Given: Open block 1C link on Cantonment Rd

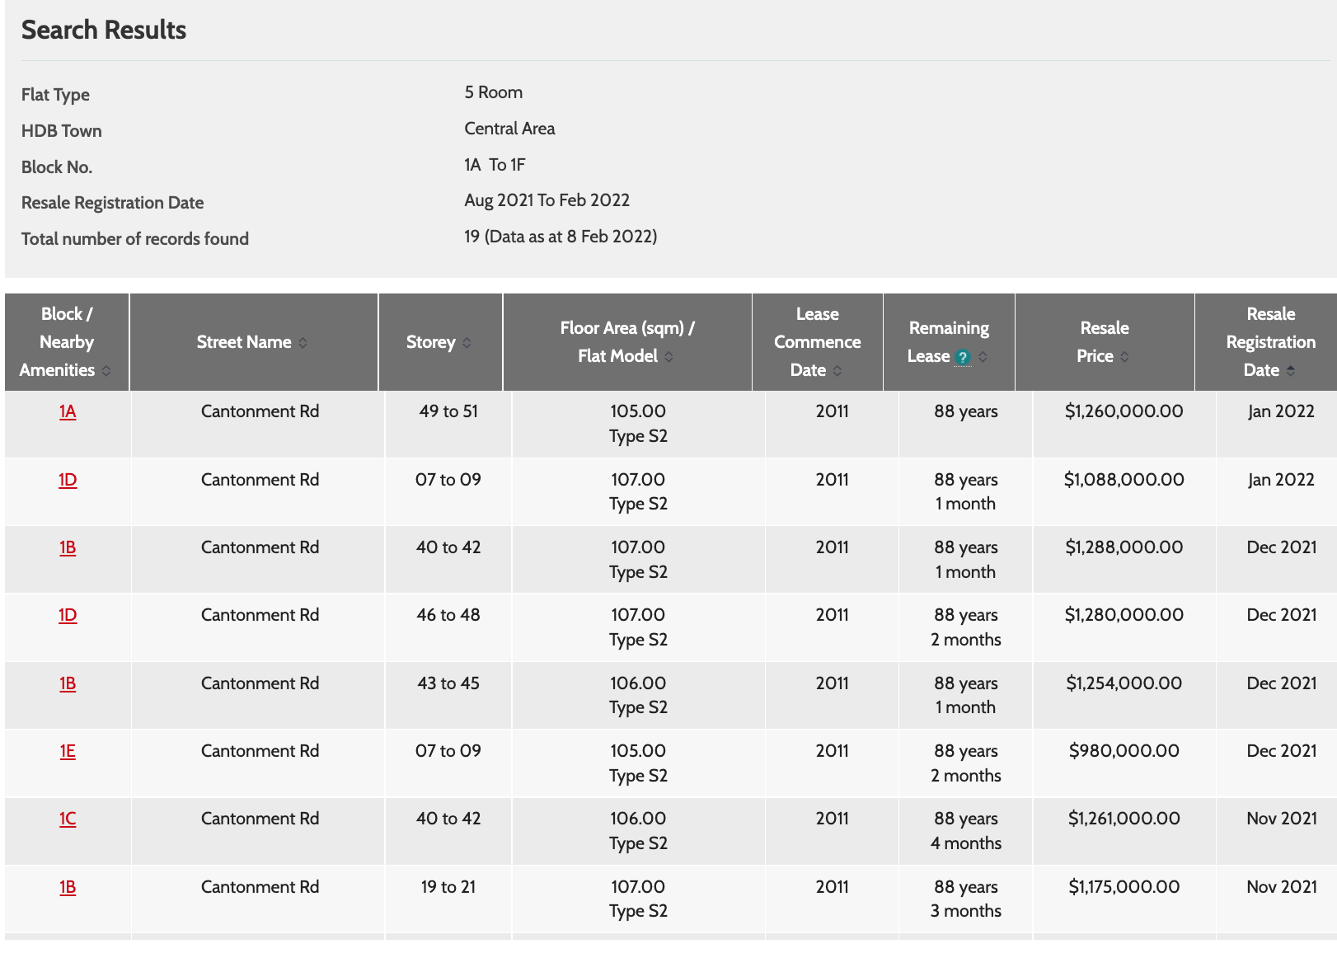Looking at the screenshot, I should pos(68,819).
